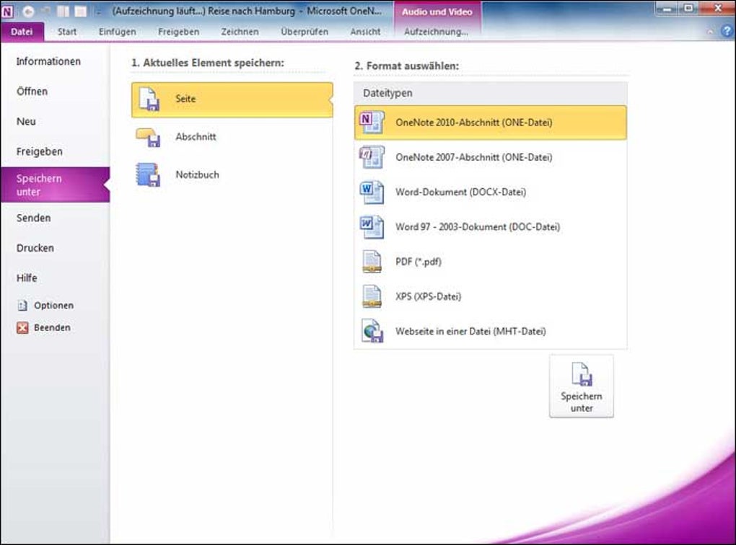Image resolution: width=736 pixels, height=545 pixels.
Task: Click the XPS document icon
Action: tap(372, 296)
